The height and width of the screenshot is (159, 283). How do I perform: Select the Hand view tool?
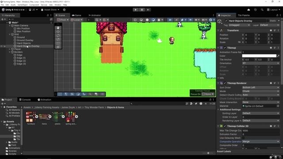pyautogui.click(x=58, y=28)
